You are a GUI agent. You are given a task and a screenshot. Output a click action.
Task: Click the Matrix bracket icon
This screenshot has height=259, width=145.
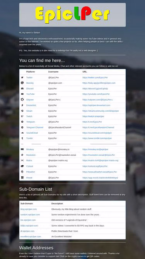click(x=22, y=160)
